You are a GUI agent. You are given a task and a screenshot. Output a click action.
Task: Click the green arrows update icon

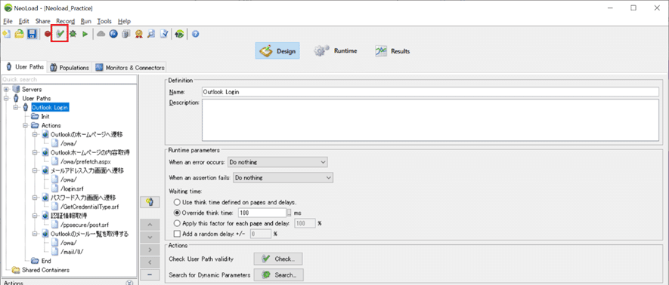(x=180, y=35)
